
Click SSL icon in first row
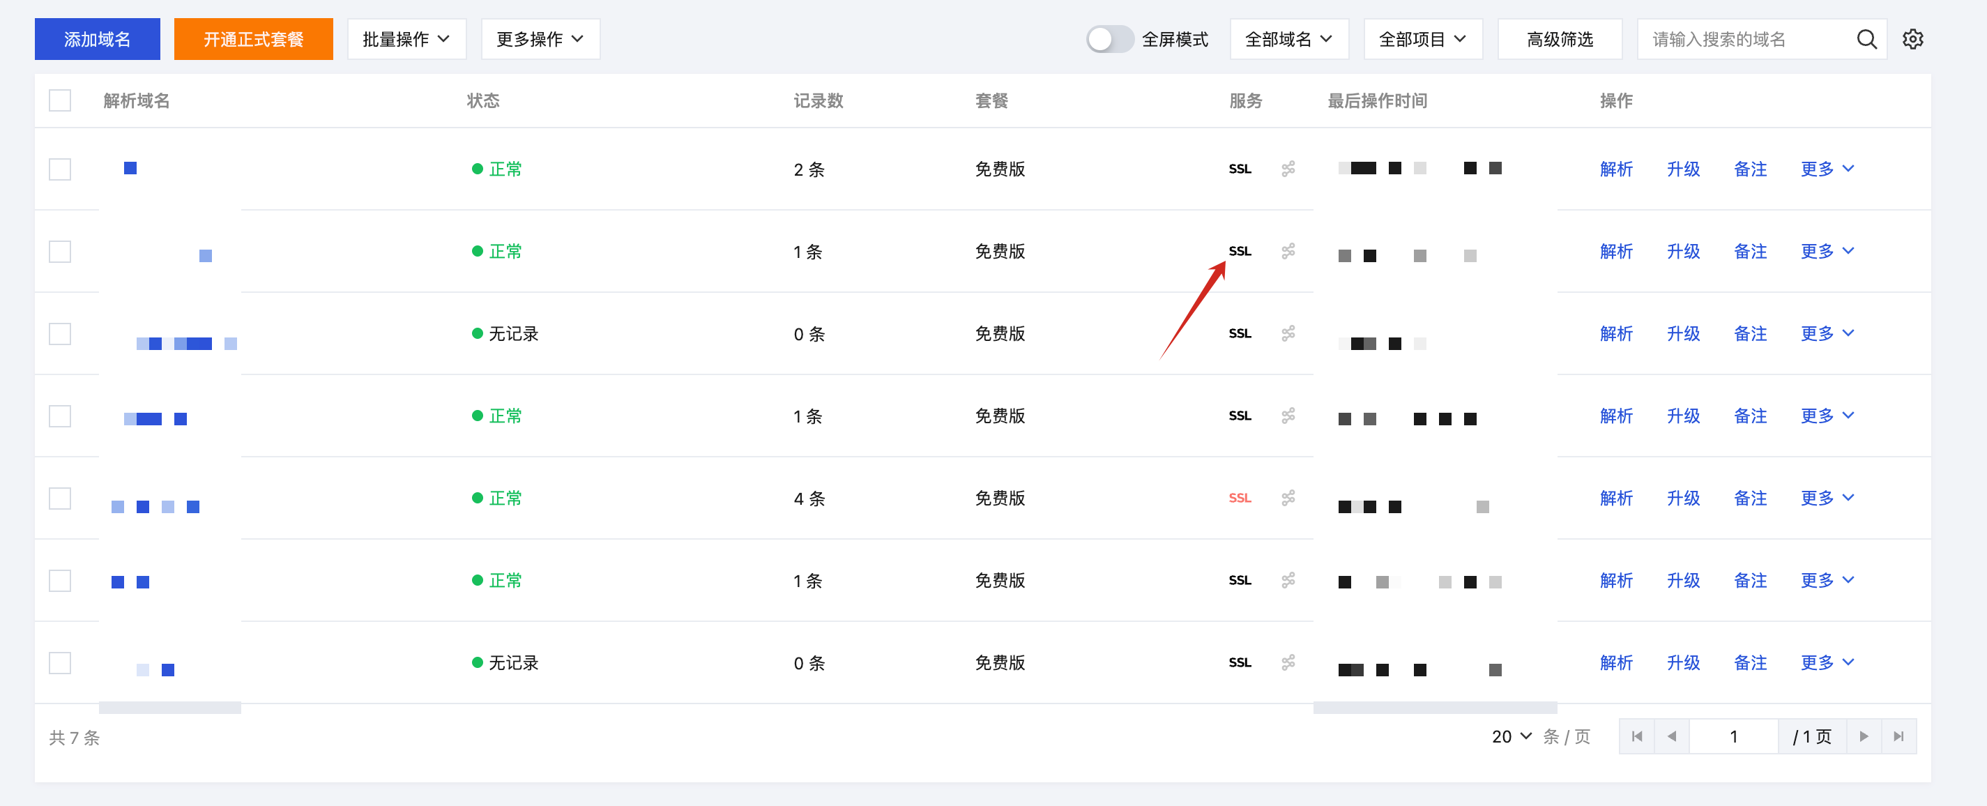(x=1239, y=169)
